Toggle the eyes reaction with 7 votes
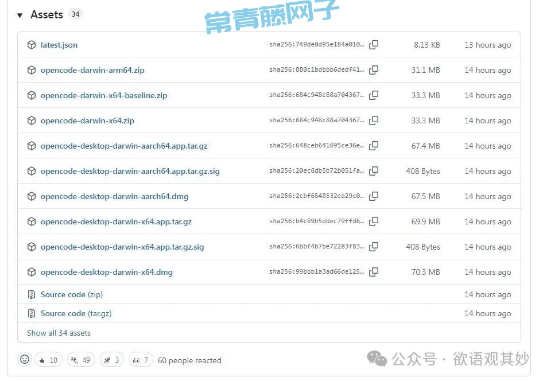Viewport: 547px width, 381px height. click(141, 360)
